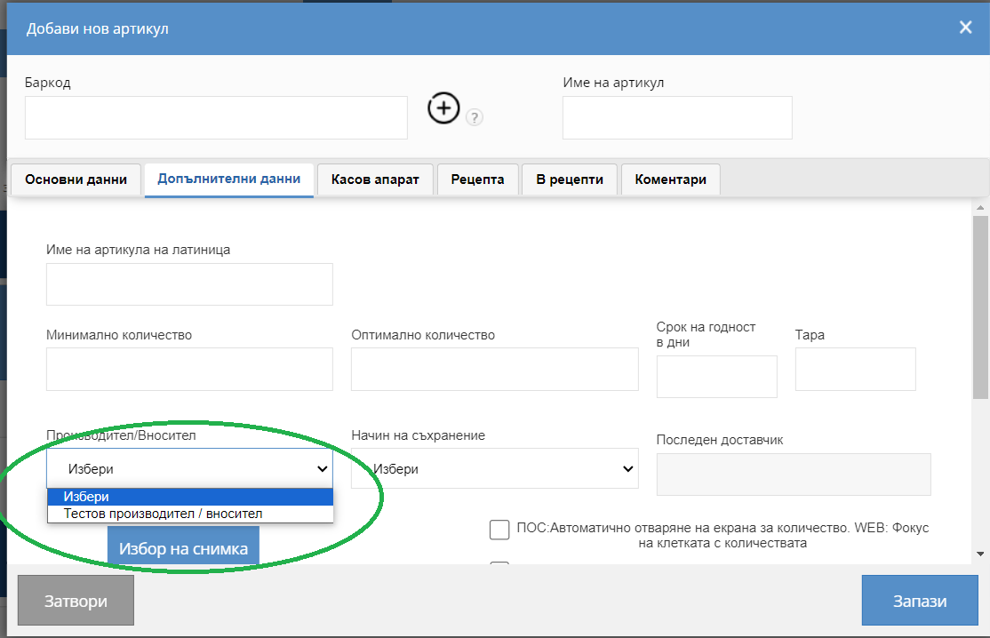Click the scrollbar up arrow

tap(980, 207)
